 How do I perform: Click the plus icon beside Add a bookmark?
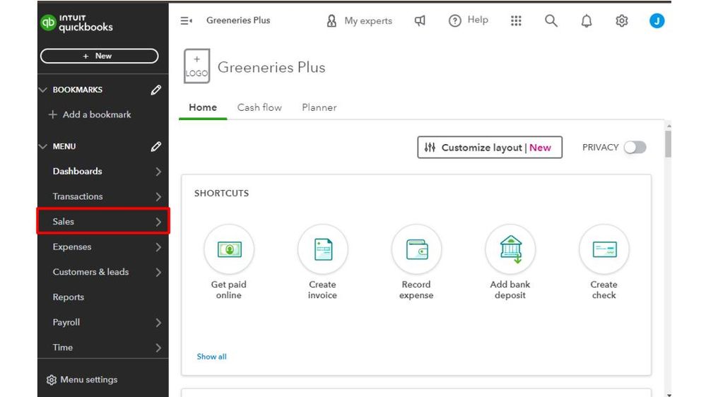53,114
